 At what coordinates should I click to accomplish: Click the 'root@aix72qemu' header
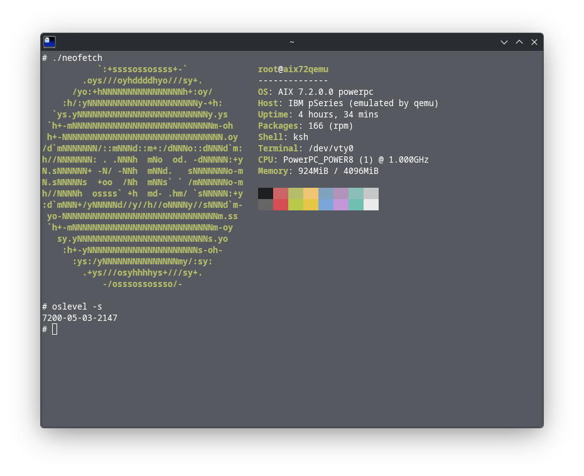tap(293, 69)
